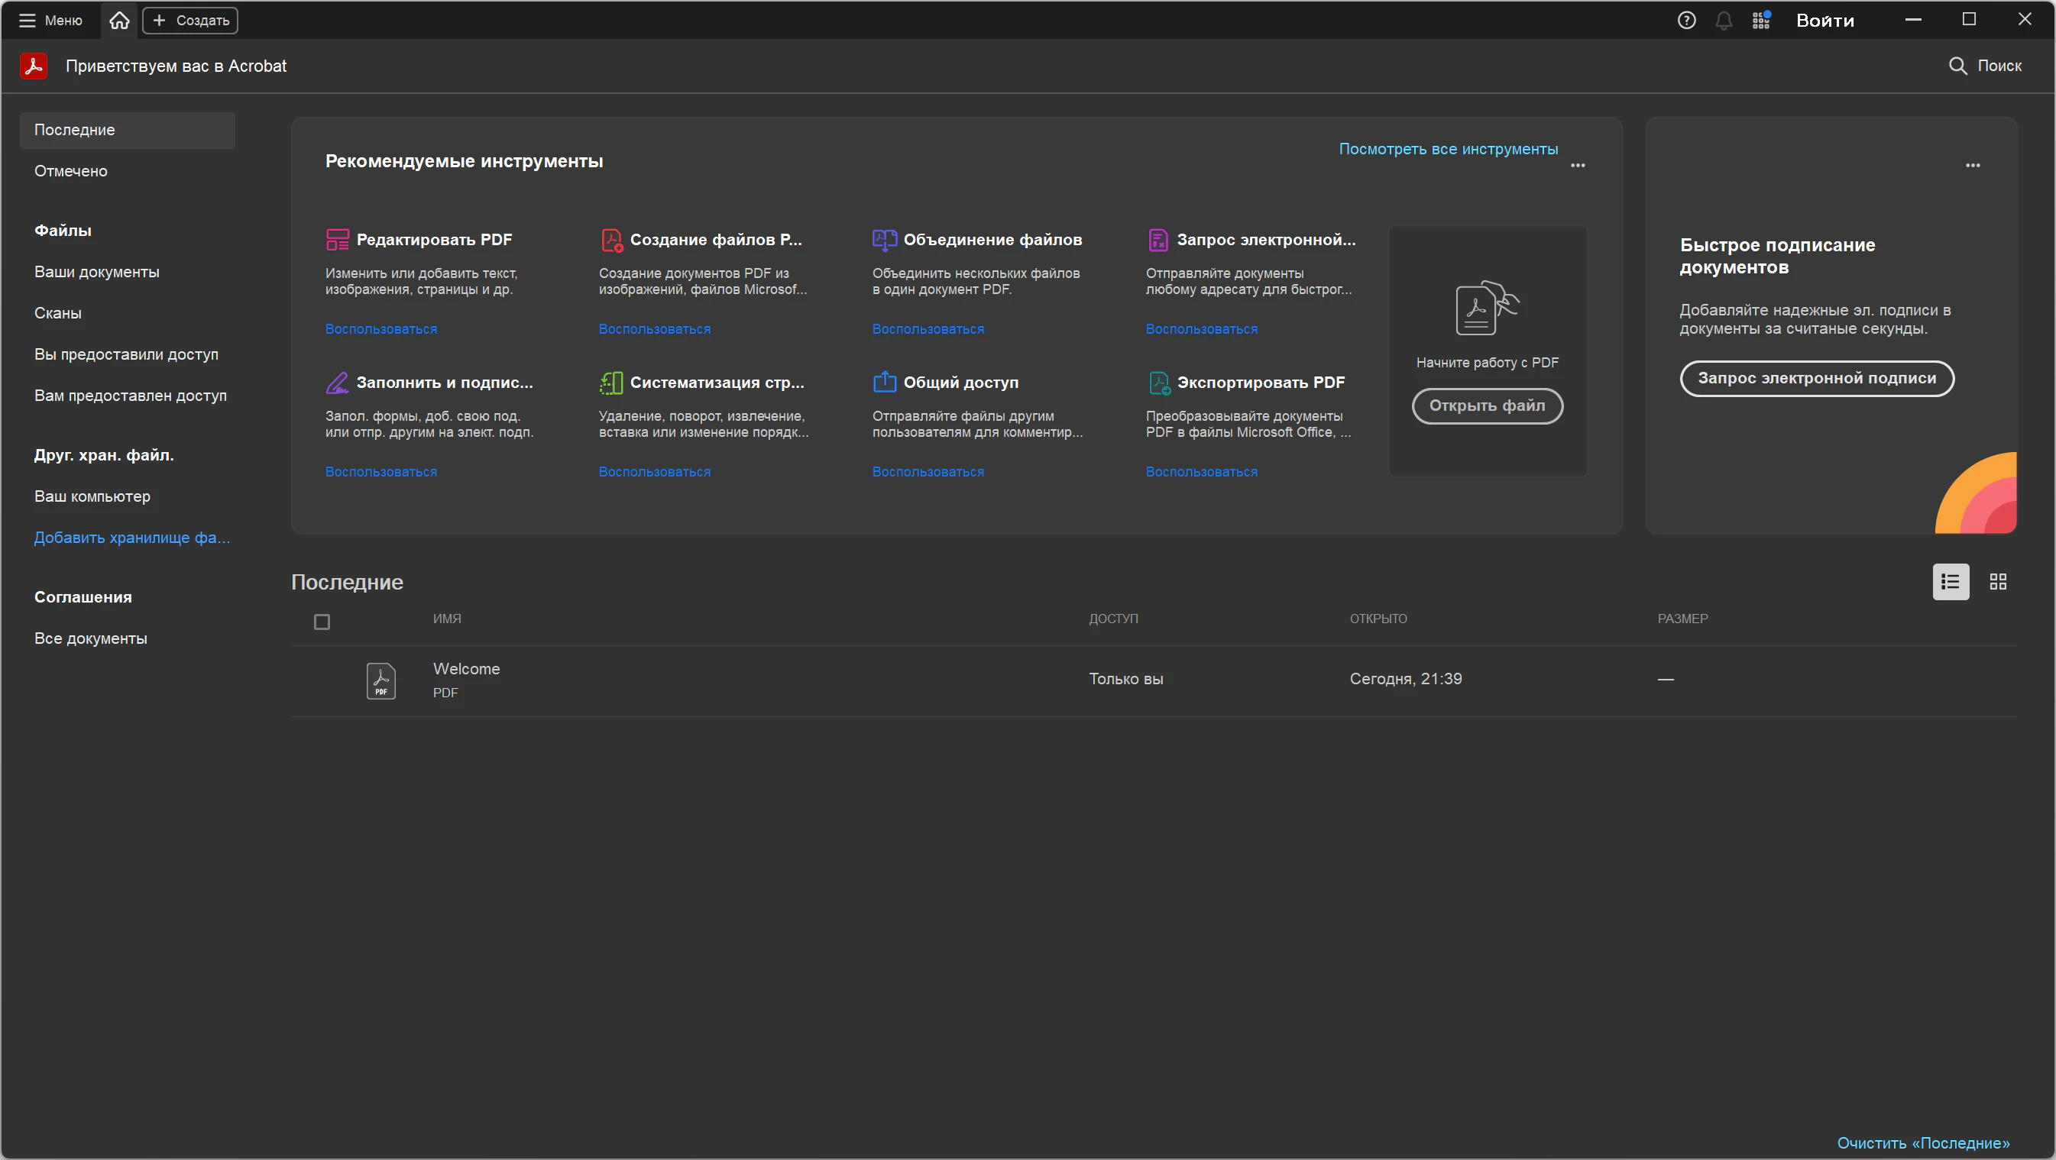Open the apps grid icon
Screen dimensions: 2056x1160
pos(1760,20)
